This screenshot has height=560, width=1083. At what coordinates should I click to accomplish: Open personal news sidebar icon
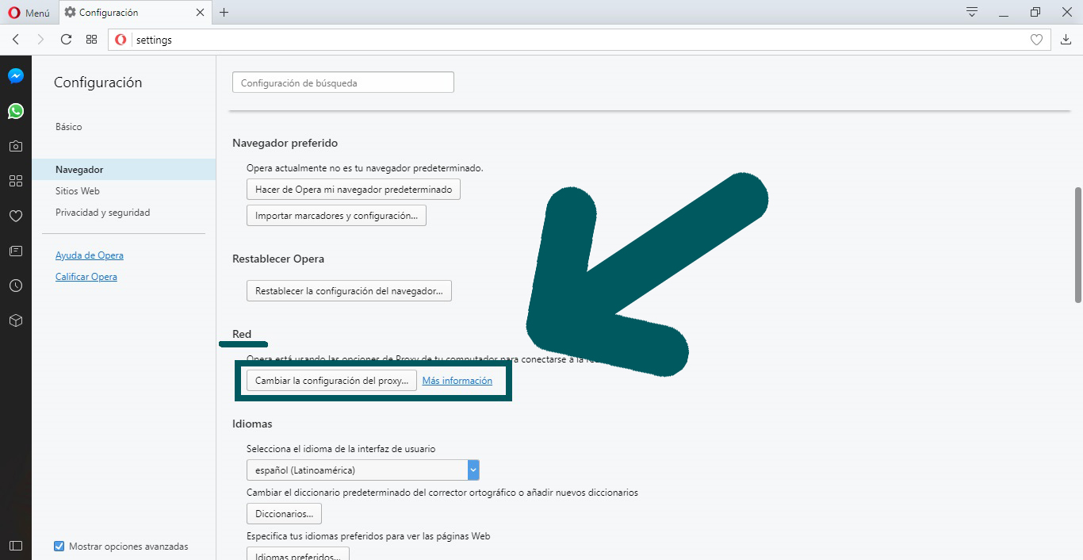[x=16, y=251]
